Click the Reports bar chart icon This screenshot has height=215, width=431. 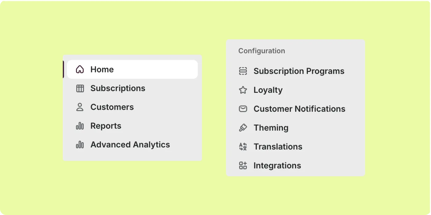click(x=80, y=126)
